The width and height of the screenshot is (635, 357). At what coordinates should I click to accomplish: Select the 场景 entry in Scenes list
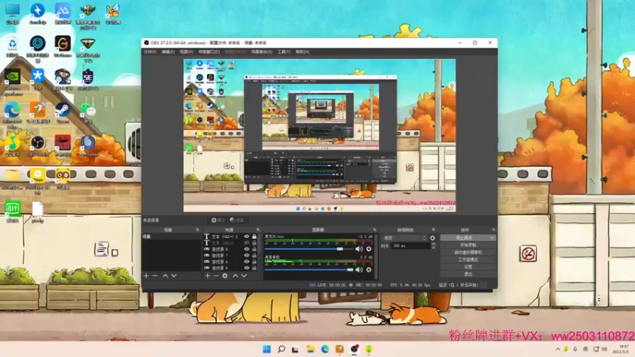171,236
